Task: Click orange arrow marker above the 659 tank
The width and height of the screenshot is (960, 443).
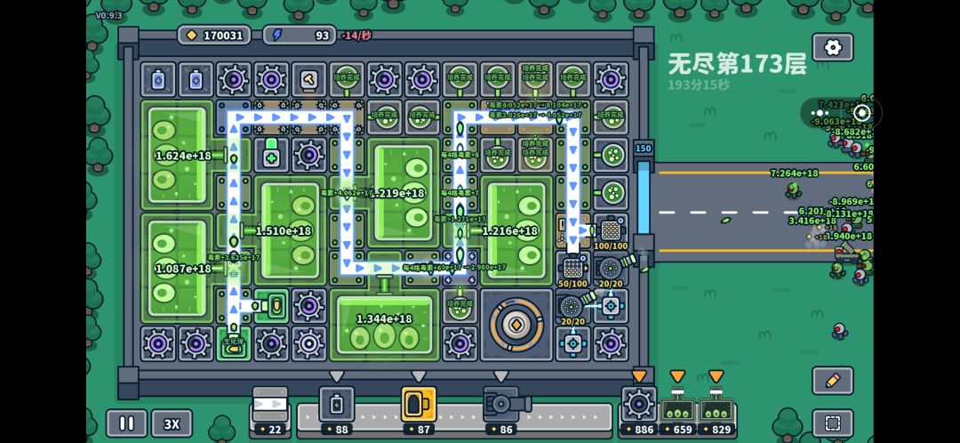Action: [x=677, y=375]
